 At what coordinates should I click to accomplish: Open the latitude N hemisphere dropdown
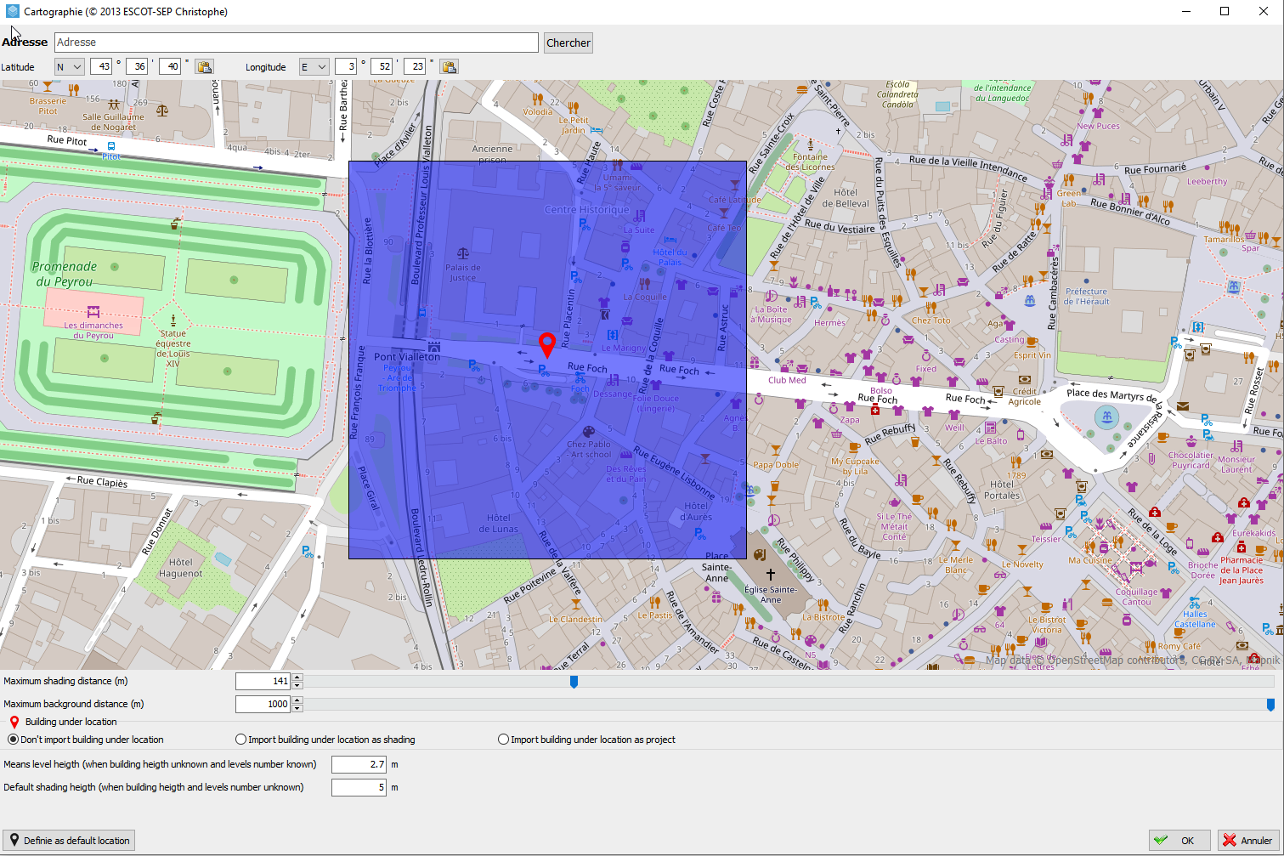click(x=69, y=66)
